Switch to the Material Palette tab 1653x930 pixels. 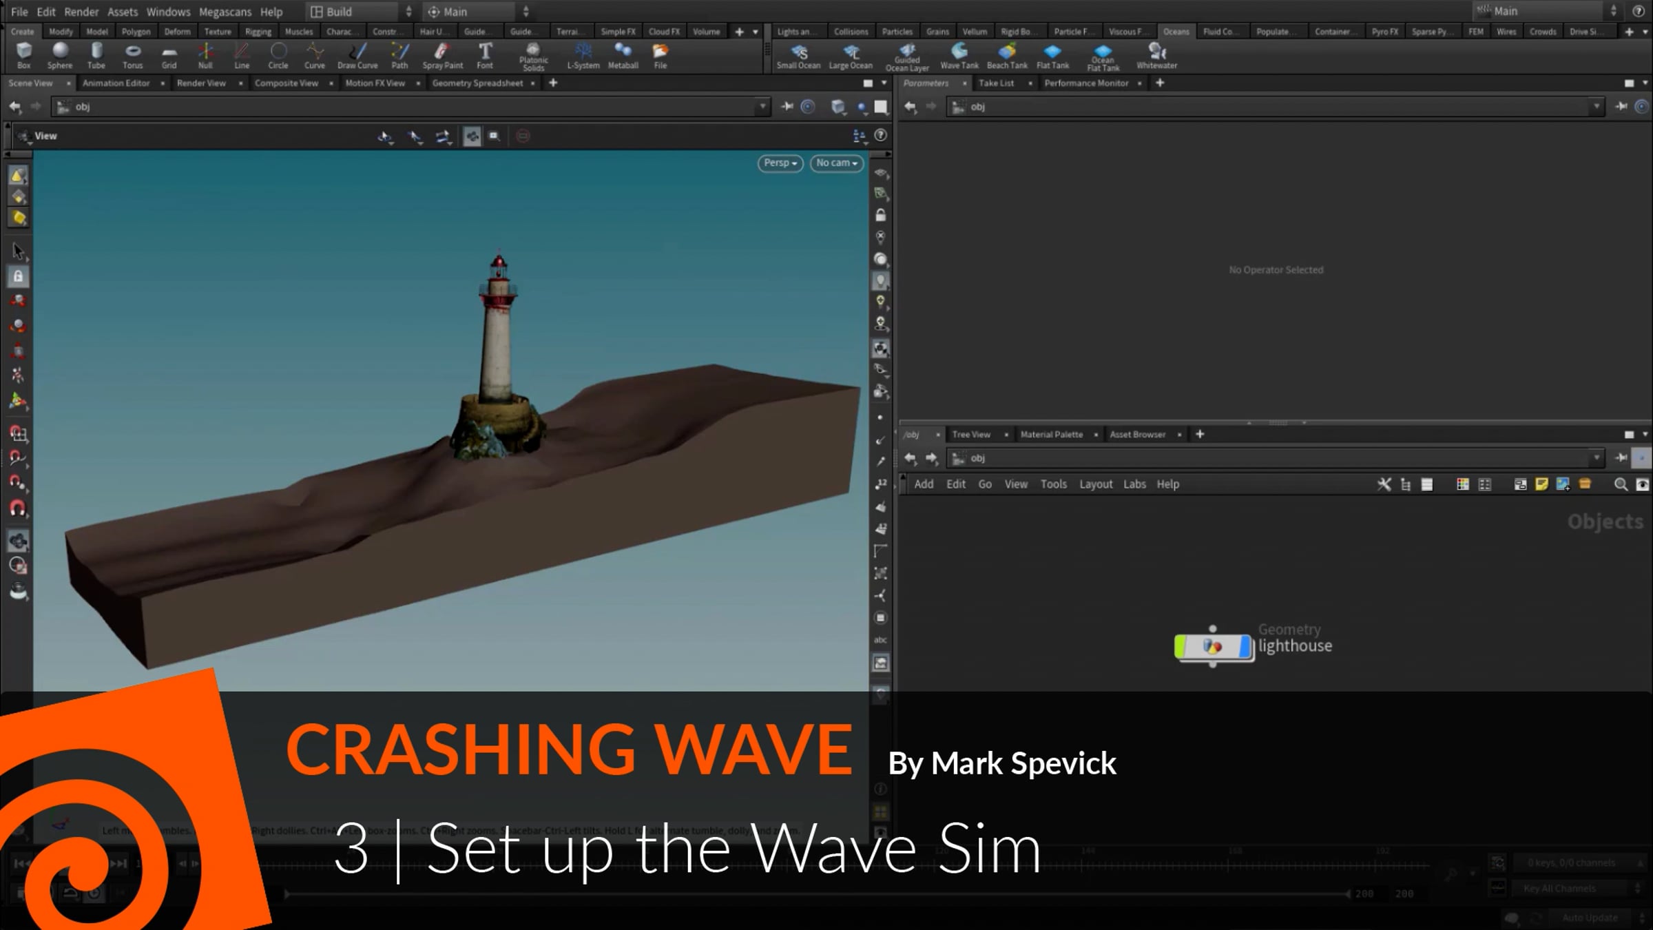1051,434
